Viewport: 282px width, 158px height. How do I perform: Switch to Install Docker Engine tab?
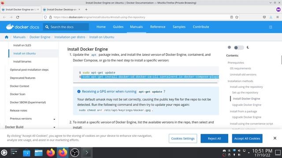pyautogui.click(x=21, y=10)
